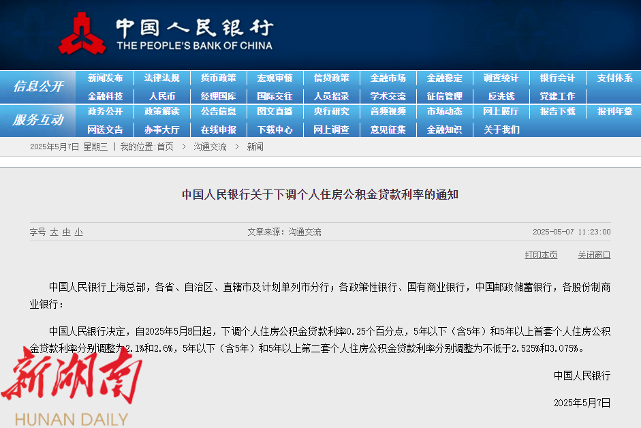Select 货币政策 in the navigation
The width and height of the screenshot is (641, 428).
click(218, 78)
